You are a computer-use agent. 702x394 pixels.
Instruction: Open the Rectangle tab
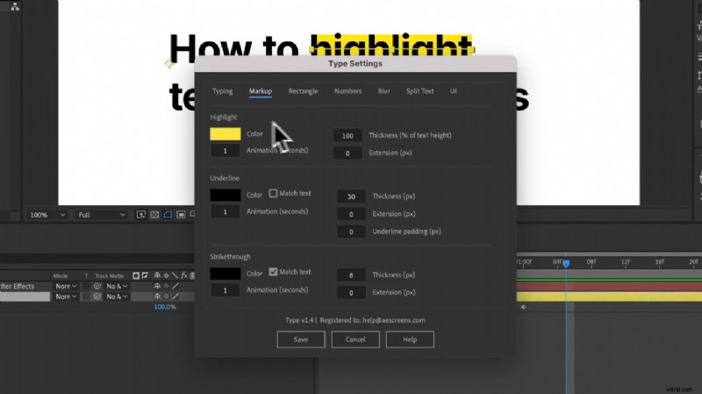pyautogui.click(x=303, y=91)
